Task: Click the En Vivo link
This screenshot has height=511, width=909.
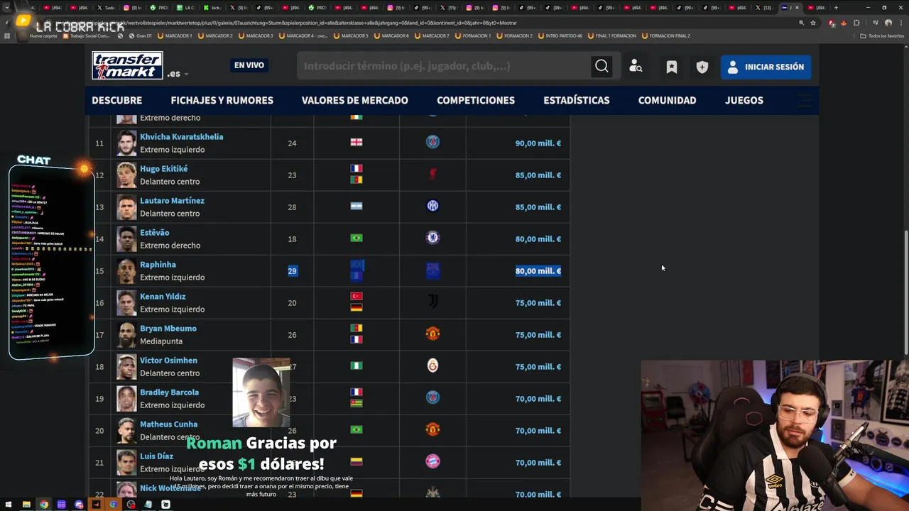Action: click(249, 65)
